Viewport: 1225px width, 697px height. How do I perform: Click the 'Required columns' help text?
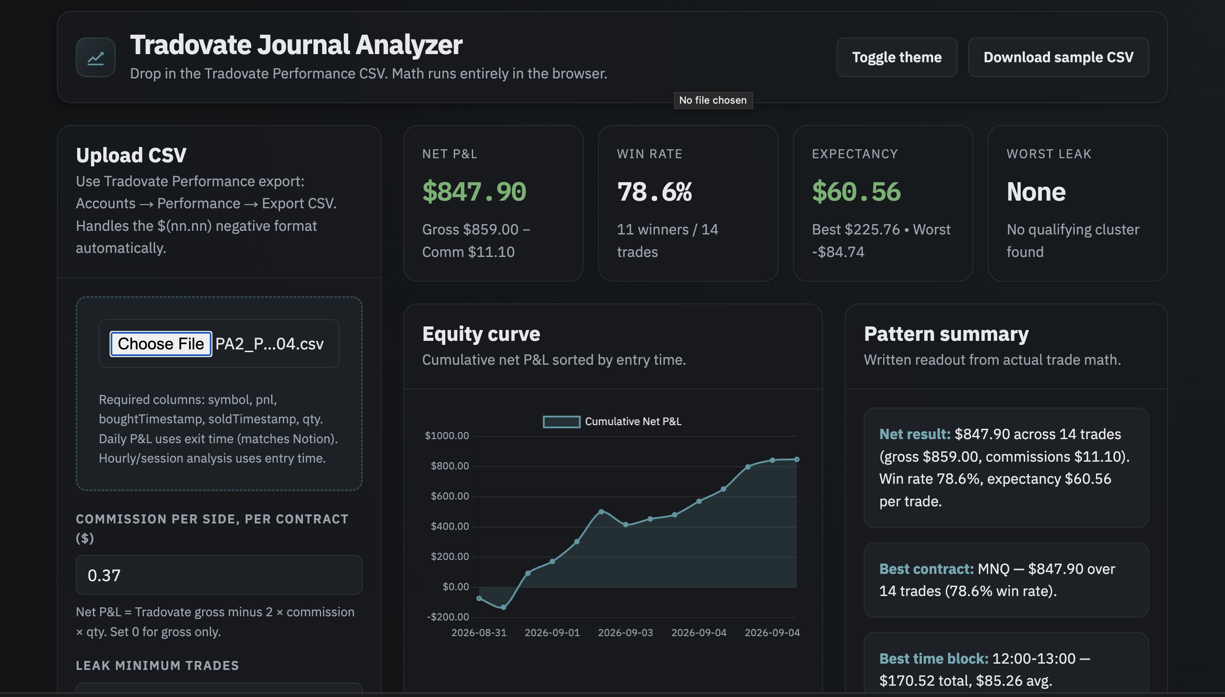coord(218,429)
